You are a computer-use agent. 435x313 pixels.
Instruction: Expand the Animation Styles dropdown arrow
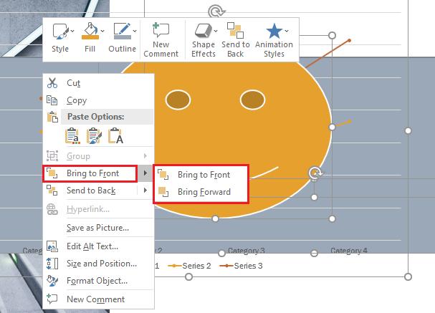coord(287,31)
